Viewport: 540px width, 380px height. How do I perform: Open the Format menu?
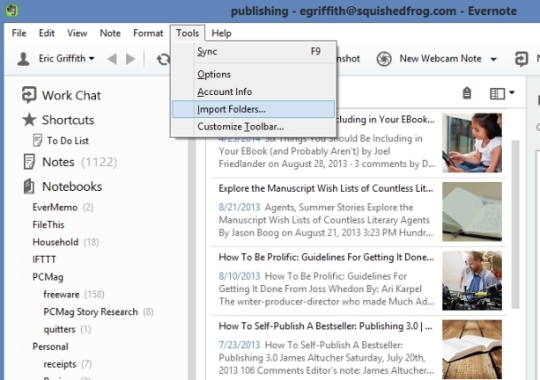148,33
